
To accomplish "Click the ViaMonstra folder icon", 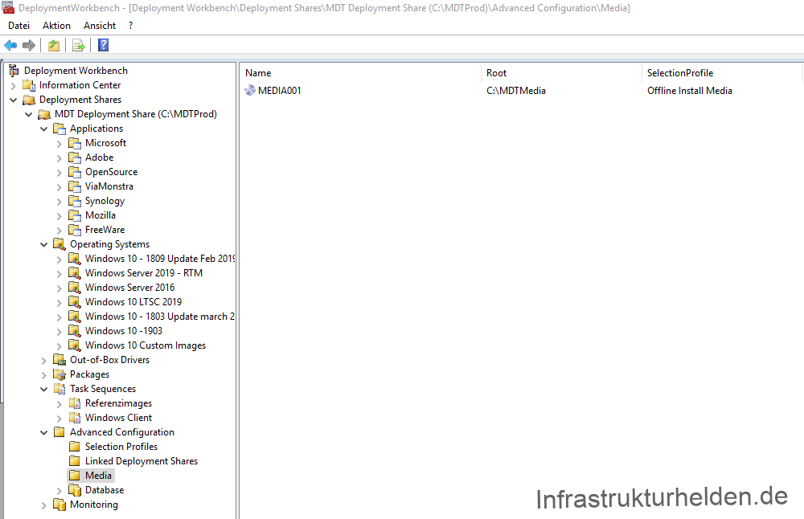I will pos(75,186).
